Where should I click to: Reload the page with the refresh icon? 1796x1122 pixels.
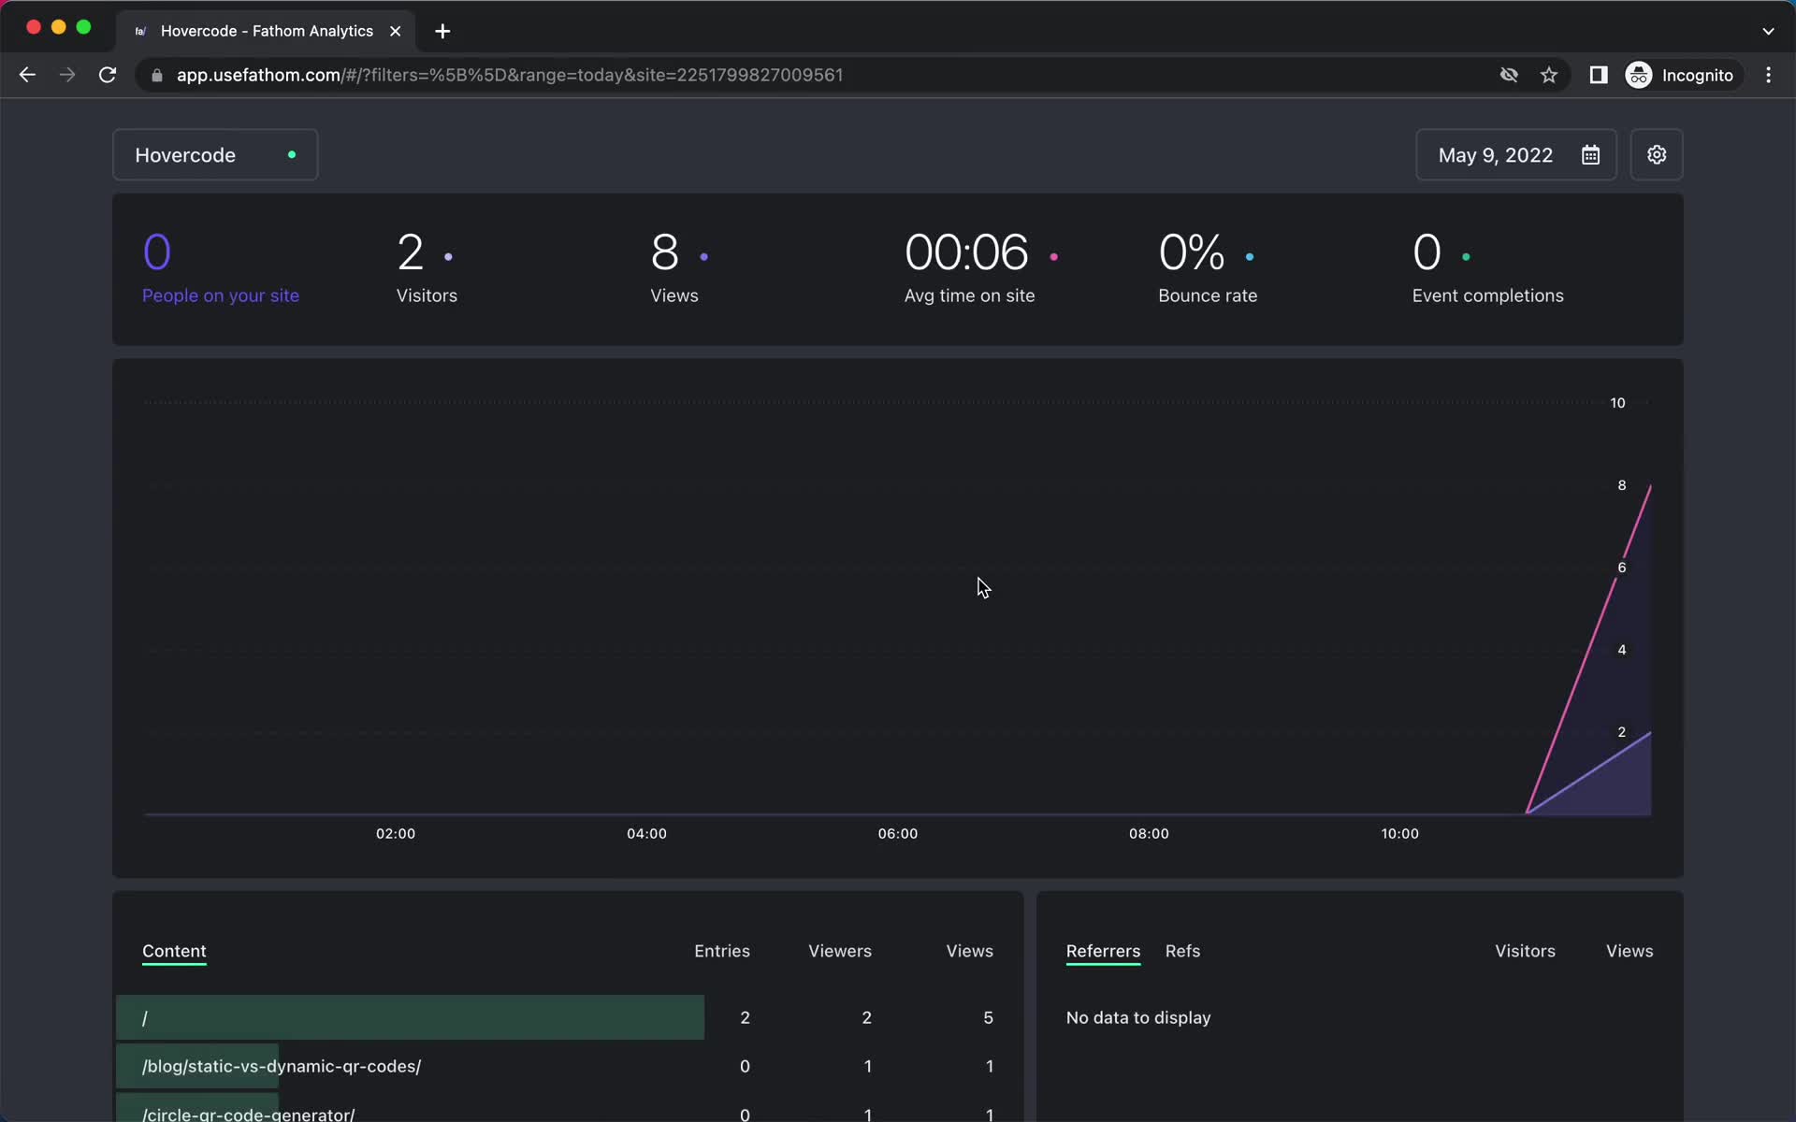point(108,75)
